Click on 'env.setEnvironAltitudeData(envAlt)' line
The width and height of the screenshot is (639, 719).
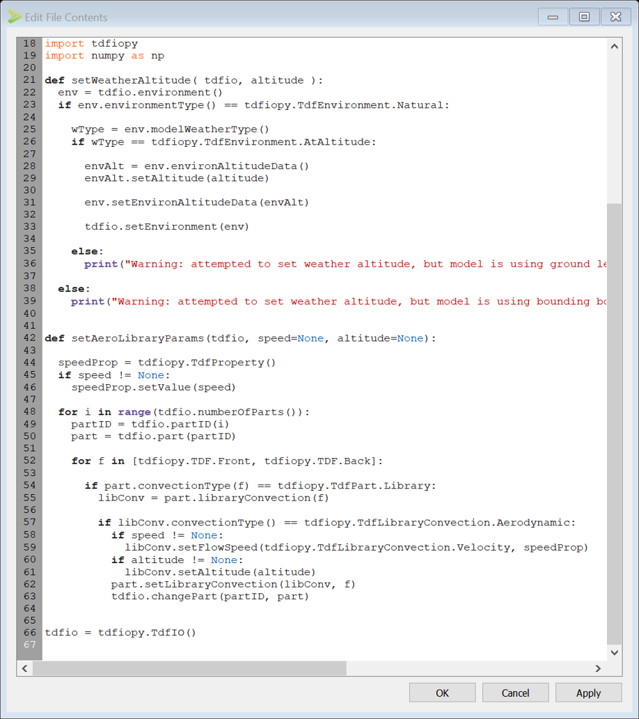pyautogui.click(x=197, y=203)
